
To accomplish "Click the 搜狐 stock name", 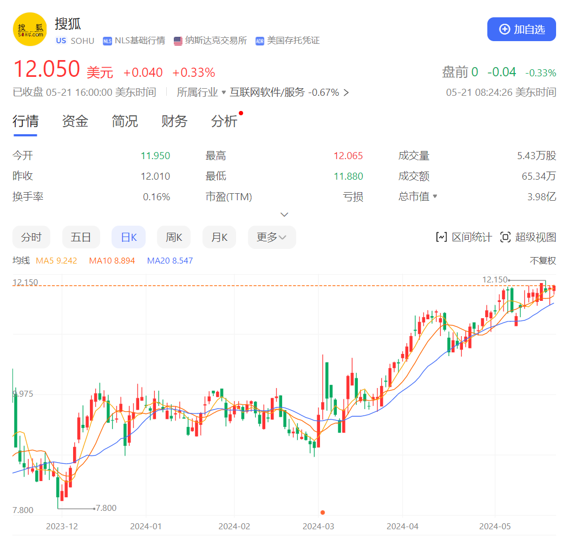I will coord(68,24).
